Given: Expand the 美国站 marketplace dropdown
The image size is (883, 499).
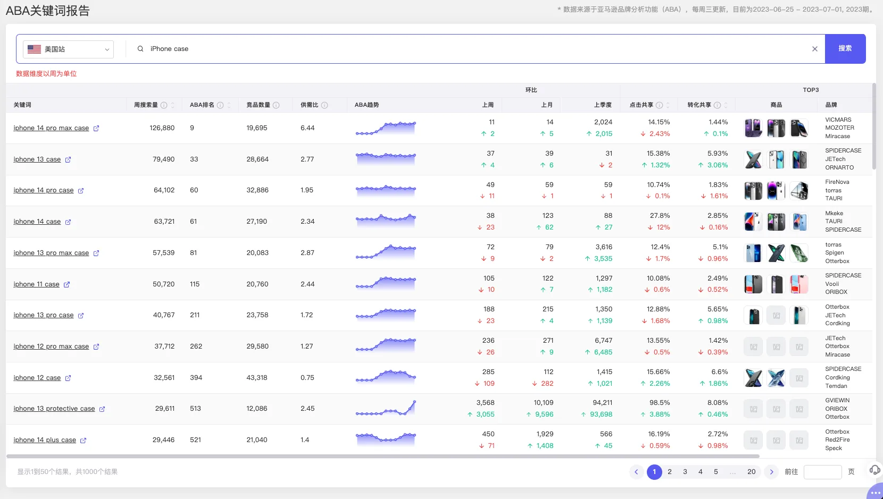Looking at the screenshot, I should pos(68,49).
